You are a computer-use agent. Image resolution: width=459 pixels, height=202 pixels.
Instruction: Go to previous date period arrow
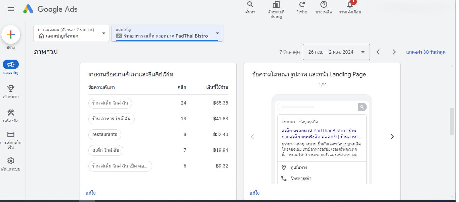point(378,52)
